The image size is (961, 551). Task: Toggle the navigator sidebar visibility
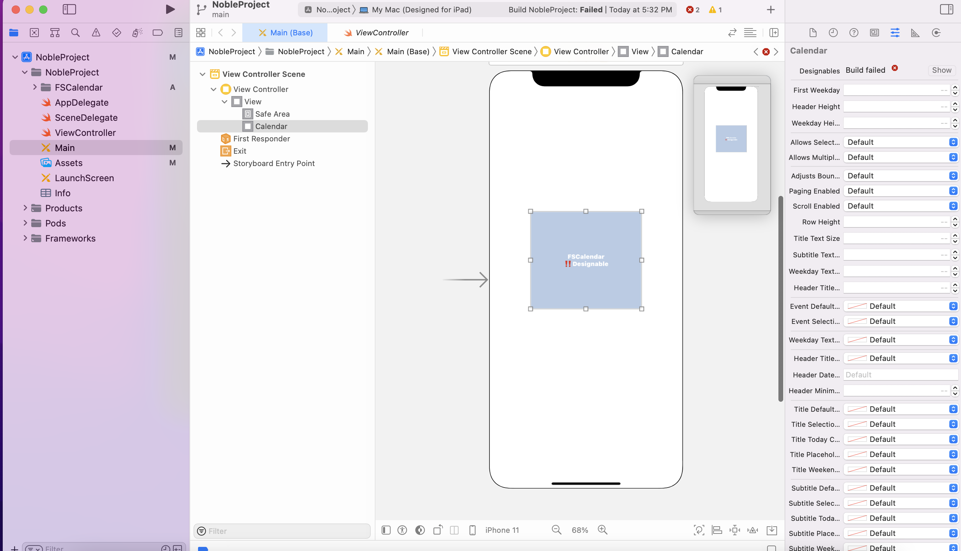point(69,10)
